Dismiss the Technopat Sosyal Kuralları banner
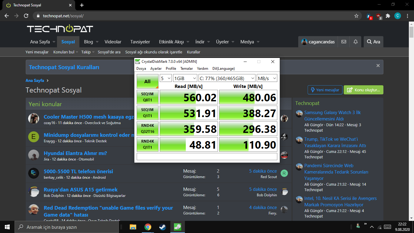 (x=378, y=66)
